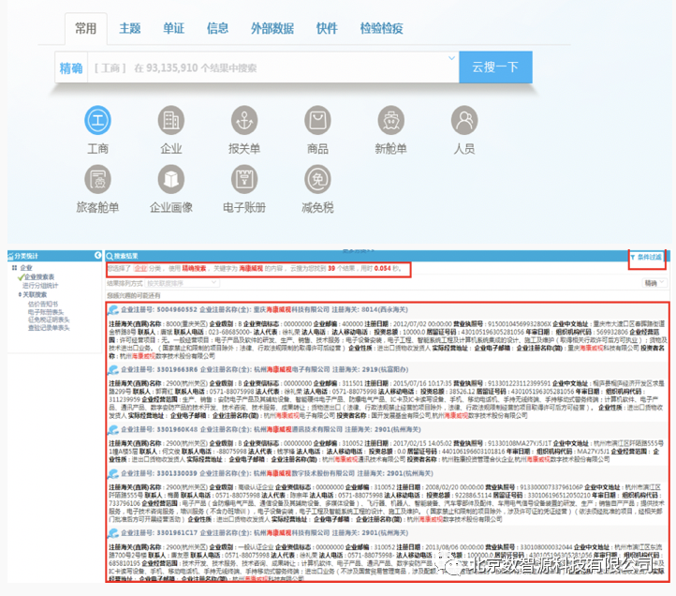Pick the 商品 shopping bag icon
This screenshot has height=596, width=676.
point(317,120)
